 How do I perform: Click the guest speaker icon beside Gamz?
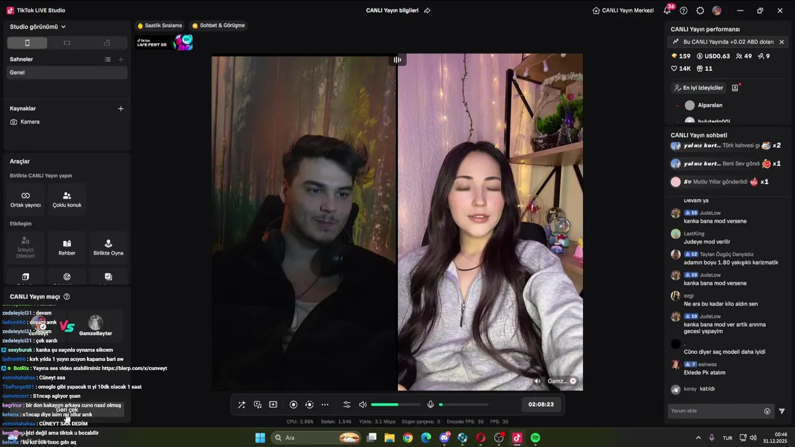tap(538, 381)
